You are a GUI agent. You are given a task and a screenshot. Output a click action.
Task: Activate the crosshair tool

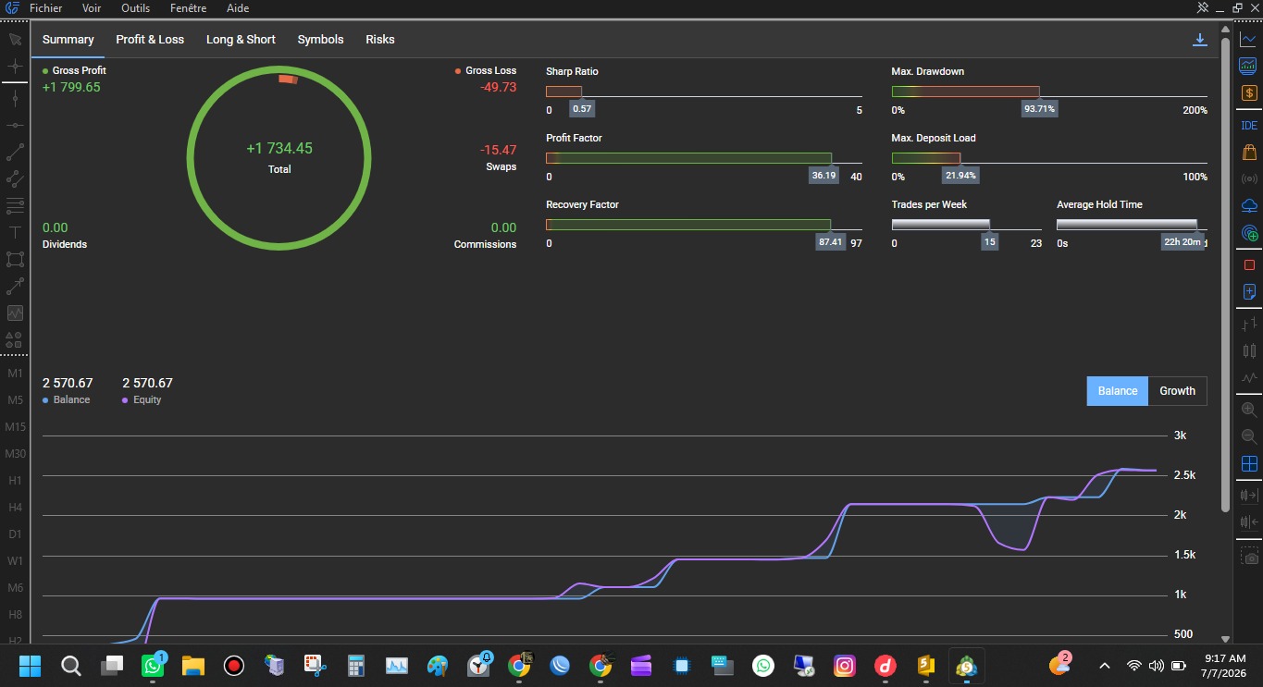[15, 67]
